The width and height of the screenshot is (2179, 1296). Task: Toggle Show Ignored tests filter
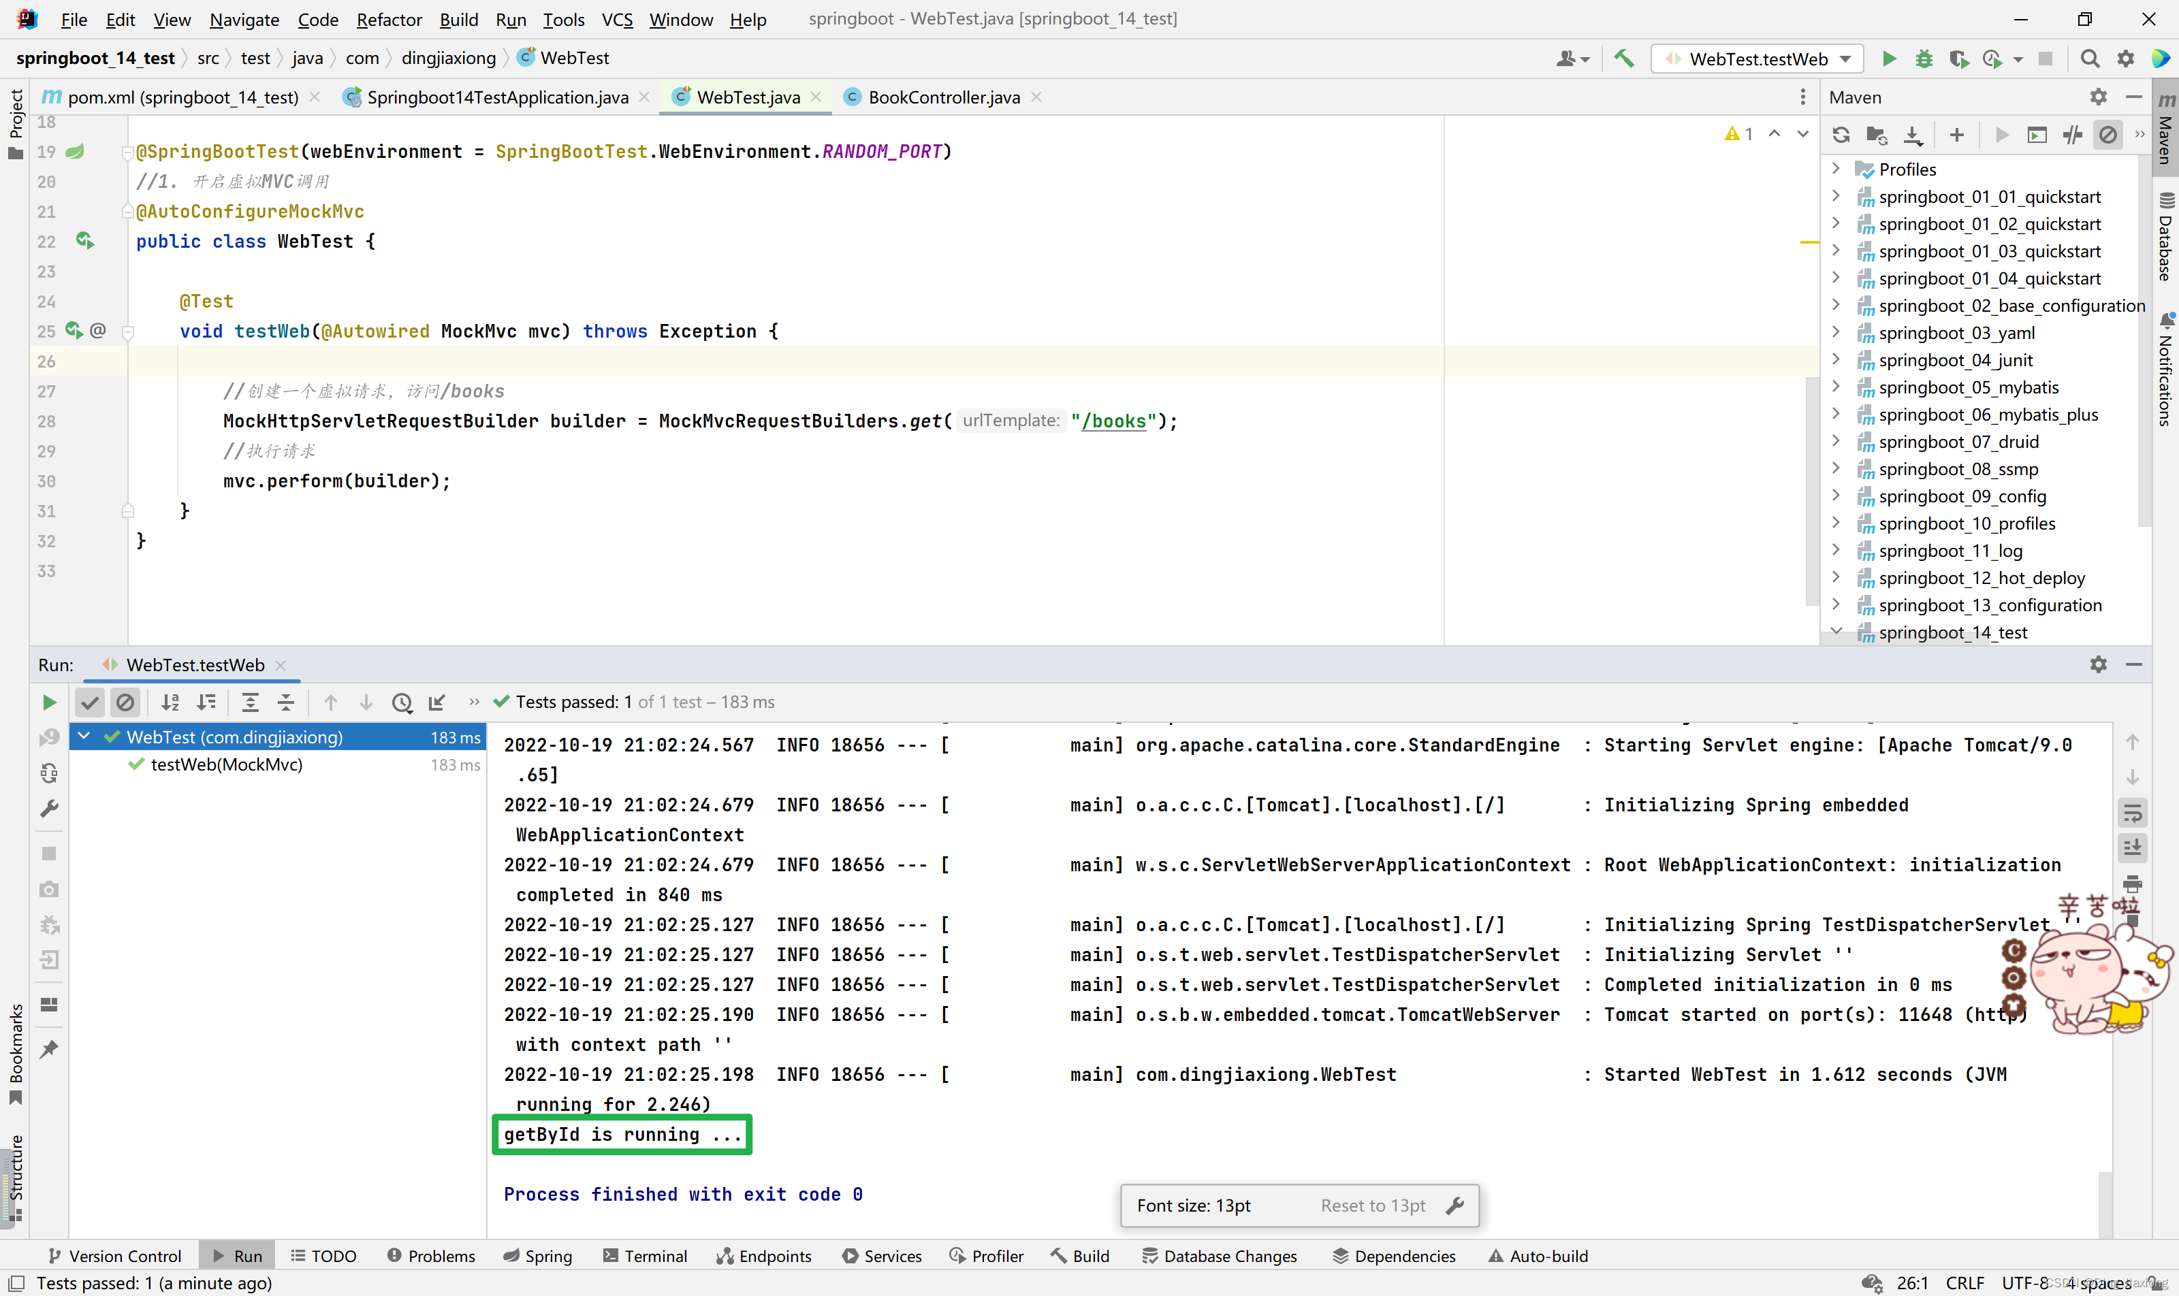pyautogui.click(x=126, y=702)
